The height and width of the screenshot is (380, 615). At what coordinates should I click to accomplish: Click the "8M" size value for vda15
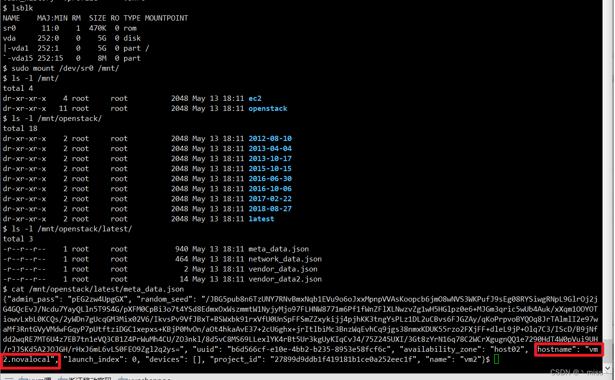tap(102, 58)
